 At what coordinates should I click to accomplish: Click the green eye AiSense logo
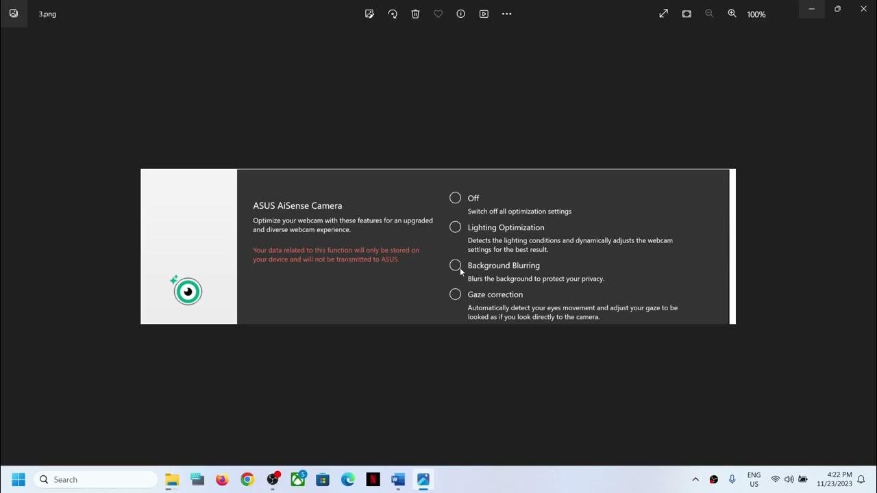coord(186,290)
